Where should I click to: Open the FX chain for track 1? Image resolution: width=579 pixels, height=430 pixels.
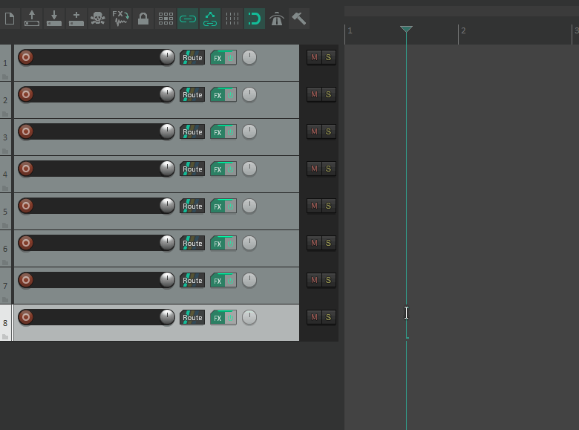pyautogui.click(x=217, y=58)
